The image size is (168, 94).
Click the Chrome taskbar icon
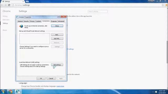pyautogui.click(x=10, y=92)
